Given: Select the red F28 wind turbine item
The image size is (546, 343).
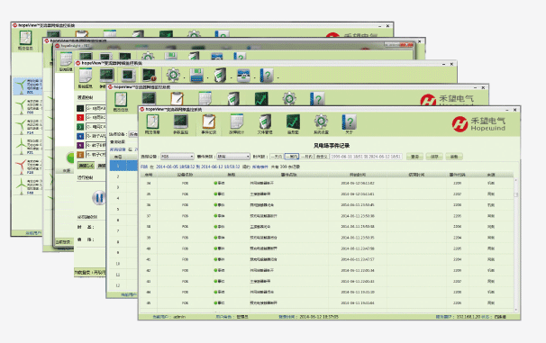Looking at the screenshot, I should (28, 167).
